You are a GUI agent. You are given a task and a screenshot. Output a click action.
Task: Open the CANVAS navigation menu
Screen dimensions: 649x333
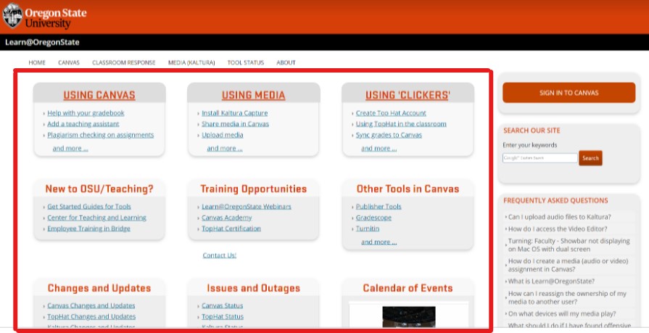pos(69,62)
